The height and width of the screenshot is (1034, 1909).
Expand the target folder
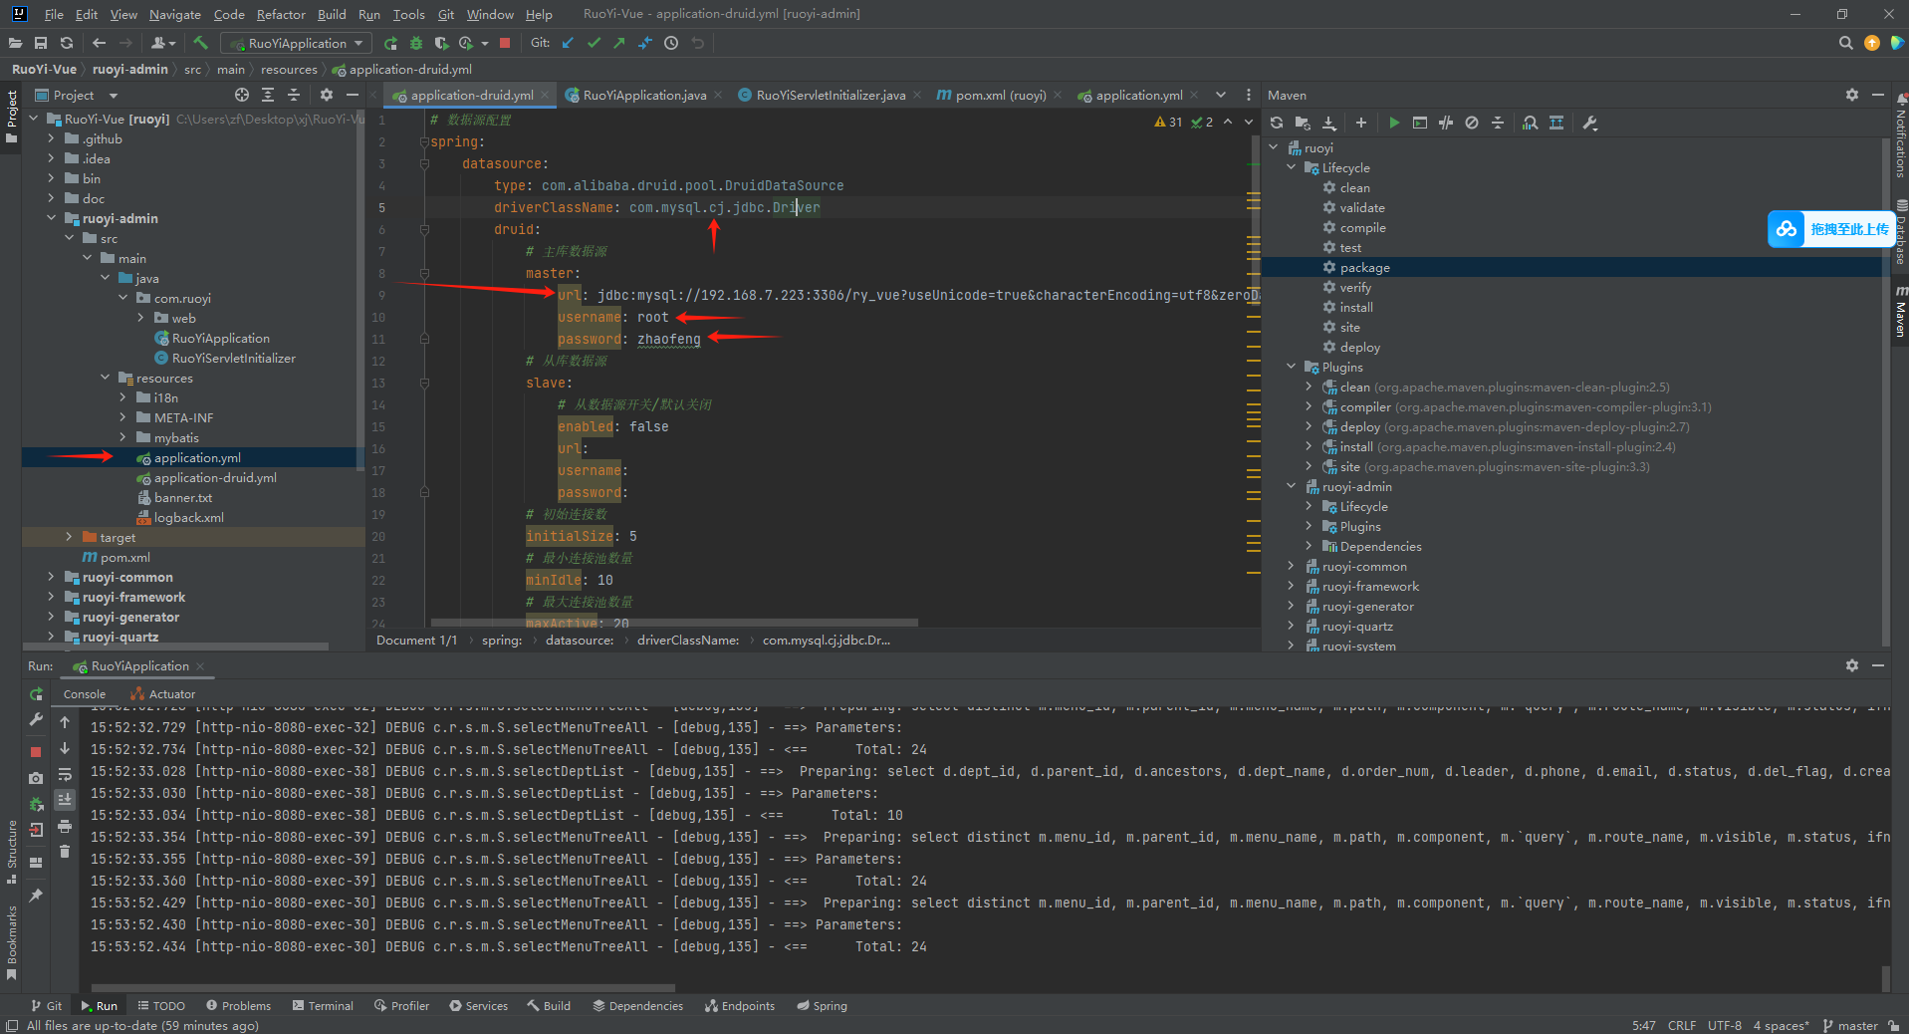click(69, 537)
